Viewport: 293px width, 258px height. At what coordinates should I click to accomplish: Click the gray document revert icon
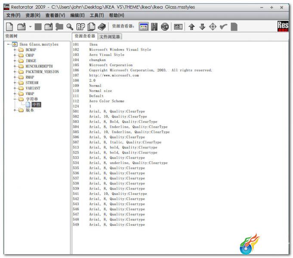[234, 27]
